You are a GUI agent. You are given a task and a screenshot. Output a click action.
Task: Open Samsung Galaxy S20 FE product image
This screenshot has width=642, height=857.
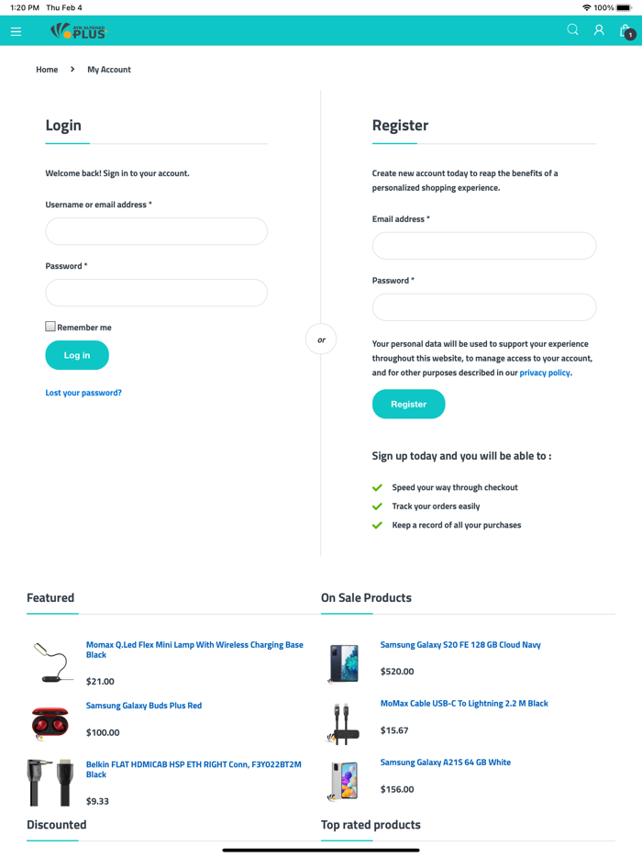345,662
